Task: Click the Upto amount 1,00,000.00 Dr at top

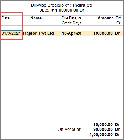Action: coord(70,10)
